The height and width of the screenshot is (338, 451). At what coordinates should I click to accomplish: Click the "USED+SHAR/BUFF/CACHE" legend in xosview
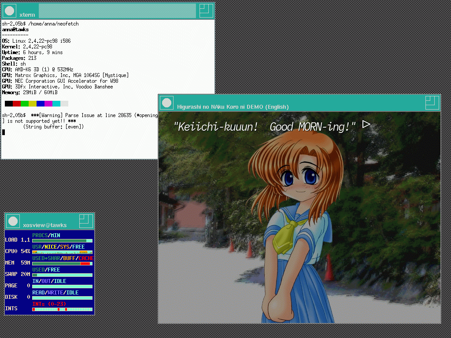[x=63, y=258]
